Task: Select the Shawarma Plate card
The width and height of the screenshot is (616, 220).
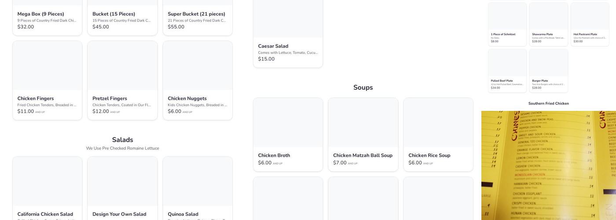Action: coord(548,24)
